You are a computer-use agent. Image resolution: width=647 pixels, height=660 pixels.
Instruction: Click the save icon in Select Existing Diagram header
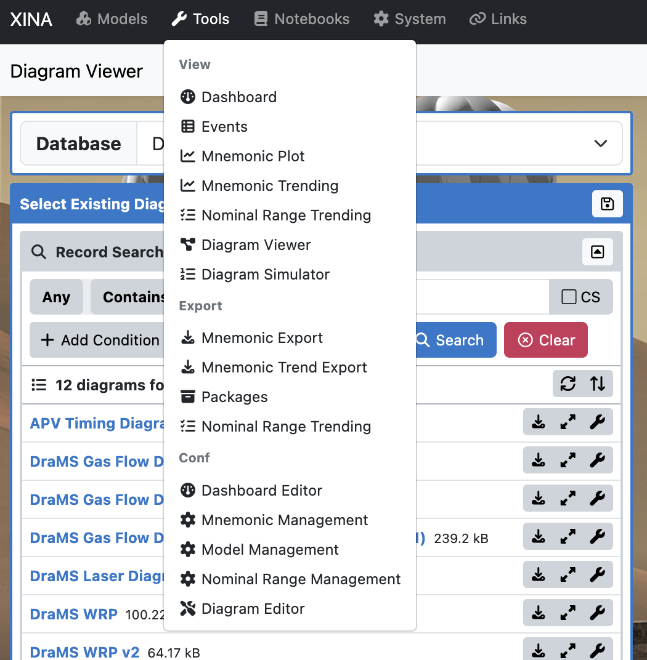click(607, 204)
